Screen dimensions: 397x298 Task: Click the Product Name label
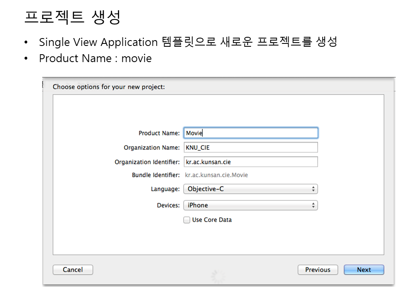[159, 133]
